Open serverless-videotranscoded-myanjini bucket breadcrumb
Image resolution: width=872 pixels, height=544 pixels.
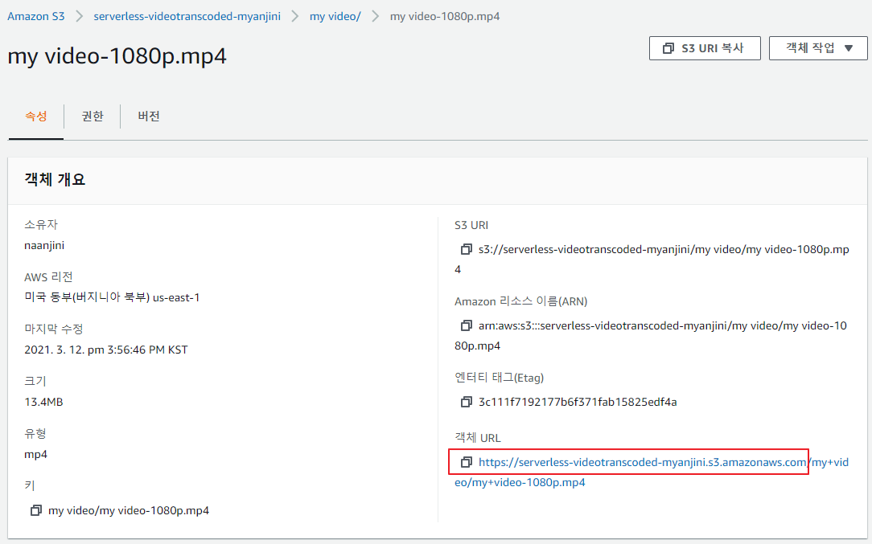coord(187,16)
